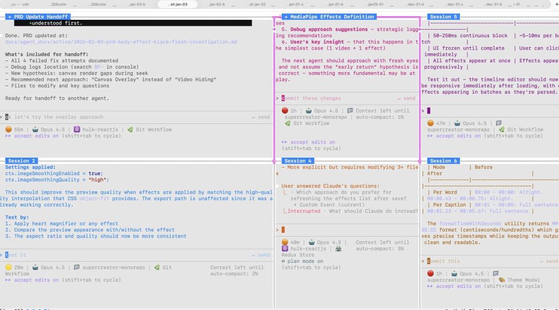559x310 pixels.
Task: Toggle accept edits on in PRD Update Handoff pane
Action: [32, 136]
